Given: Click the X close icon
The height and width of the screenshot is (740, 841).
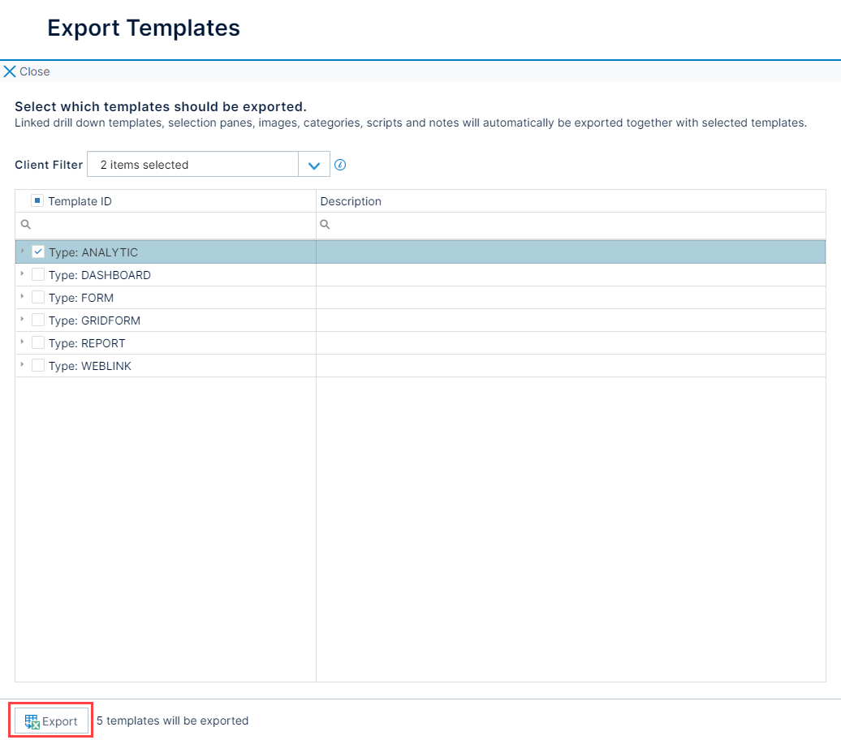Looking at the screenshot, I should point(8,71).
